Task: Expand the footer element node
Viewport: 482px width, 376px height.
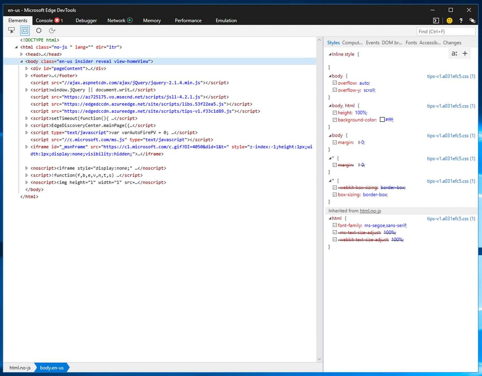Action: pos(27,75)
